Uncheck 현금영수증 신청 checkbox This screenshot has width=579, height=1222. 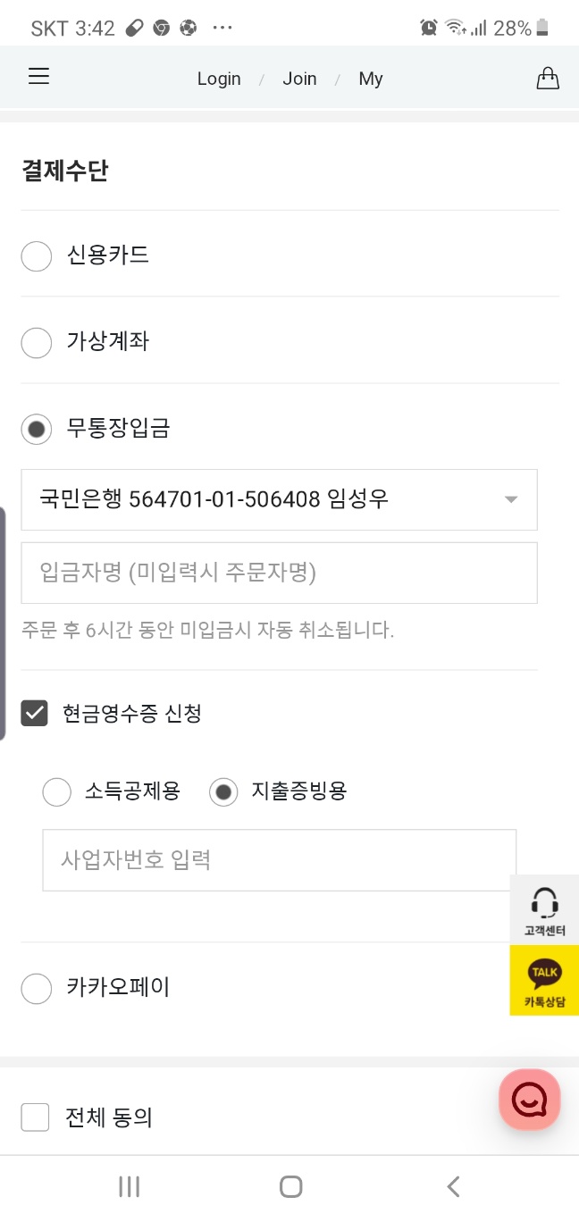click(x=35, y=714)
